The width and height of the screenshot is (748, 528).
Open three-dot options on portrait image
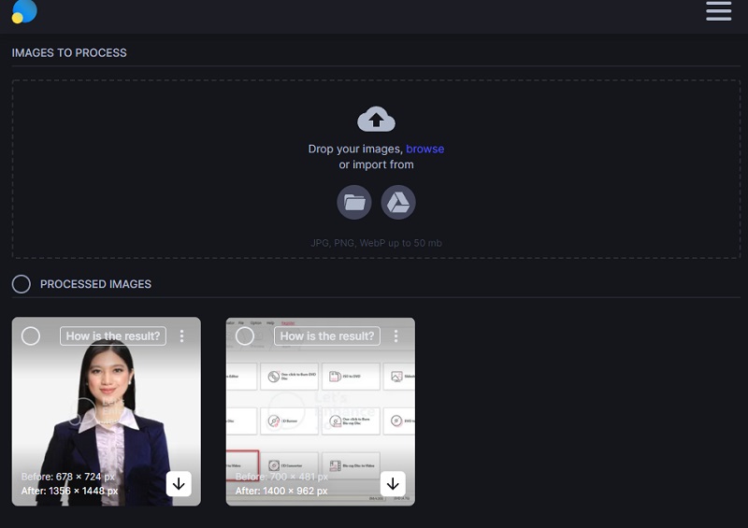(181, 335)
